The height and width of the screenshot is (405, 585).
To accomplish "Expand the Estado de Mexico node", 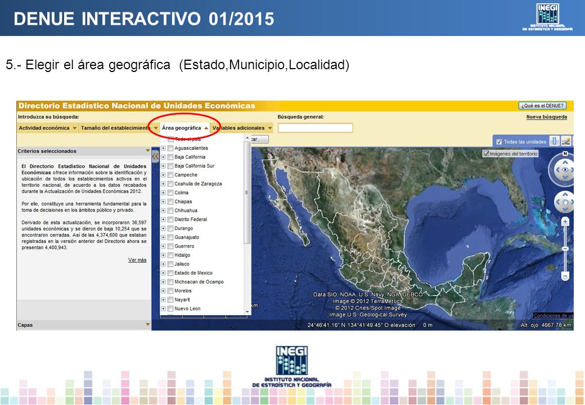I will tap(163, 273).
